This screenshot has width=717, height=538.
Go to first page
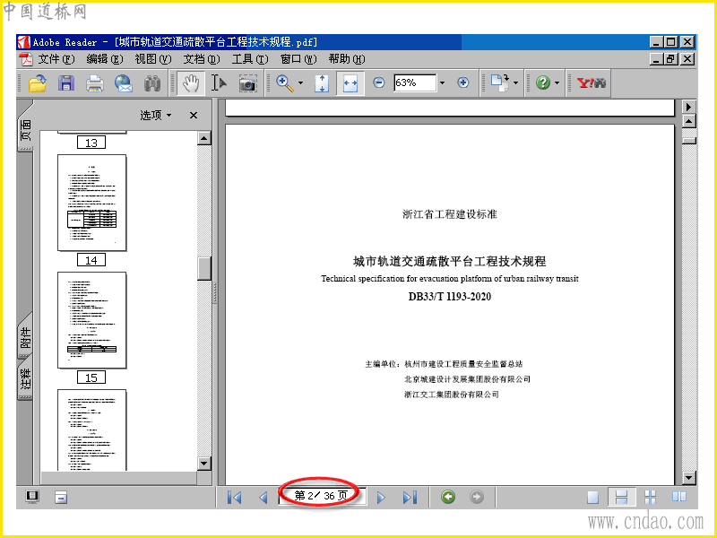pyautogui.click(x=235, y=498)
